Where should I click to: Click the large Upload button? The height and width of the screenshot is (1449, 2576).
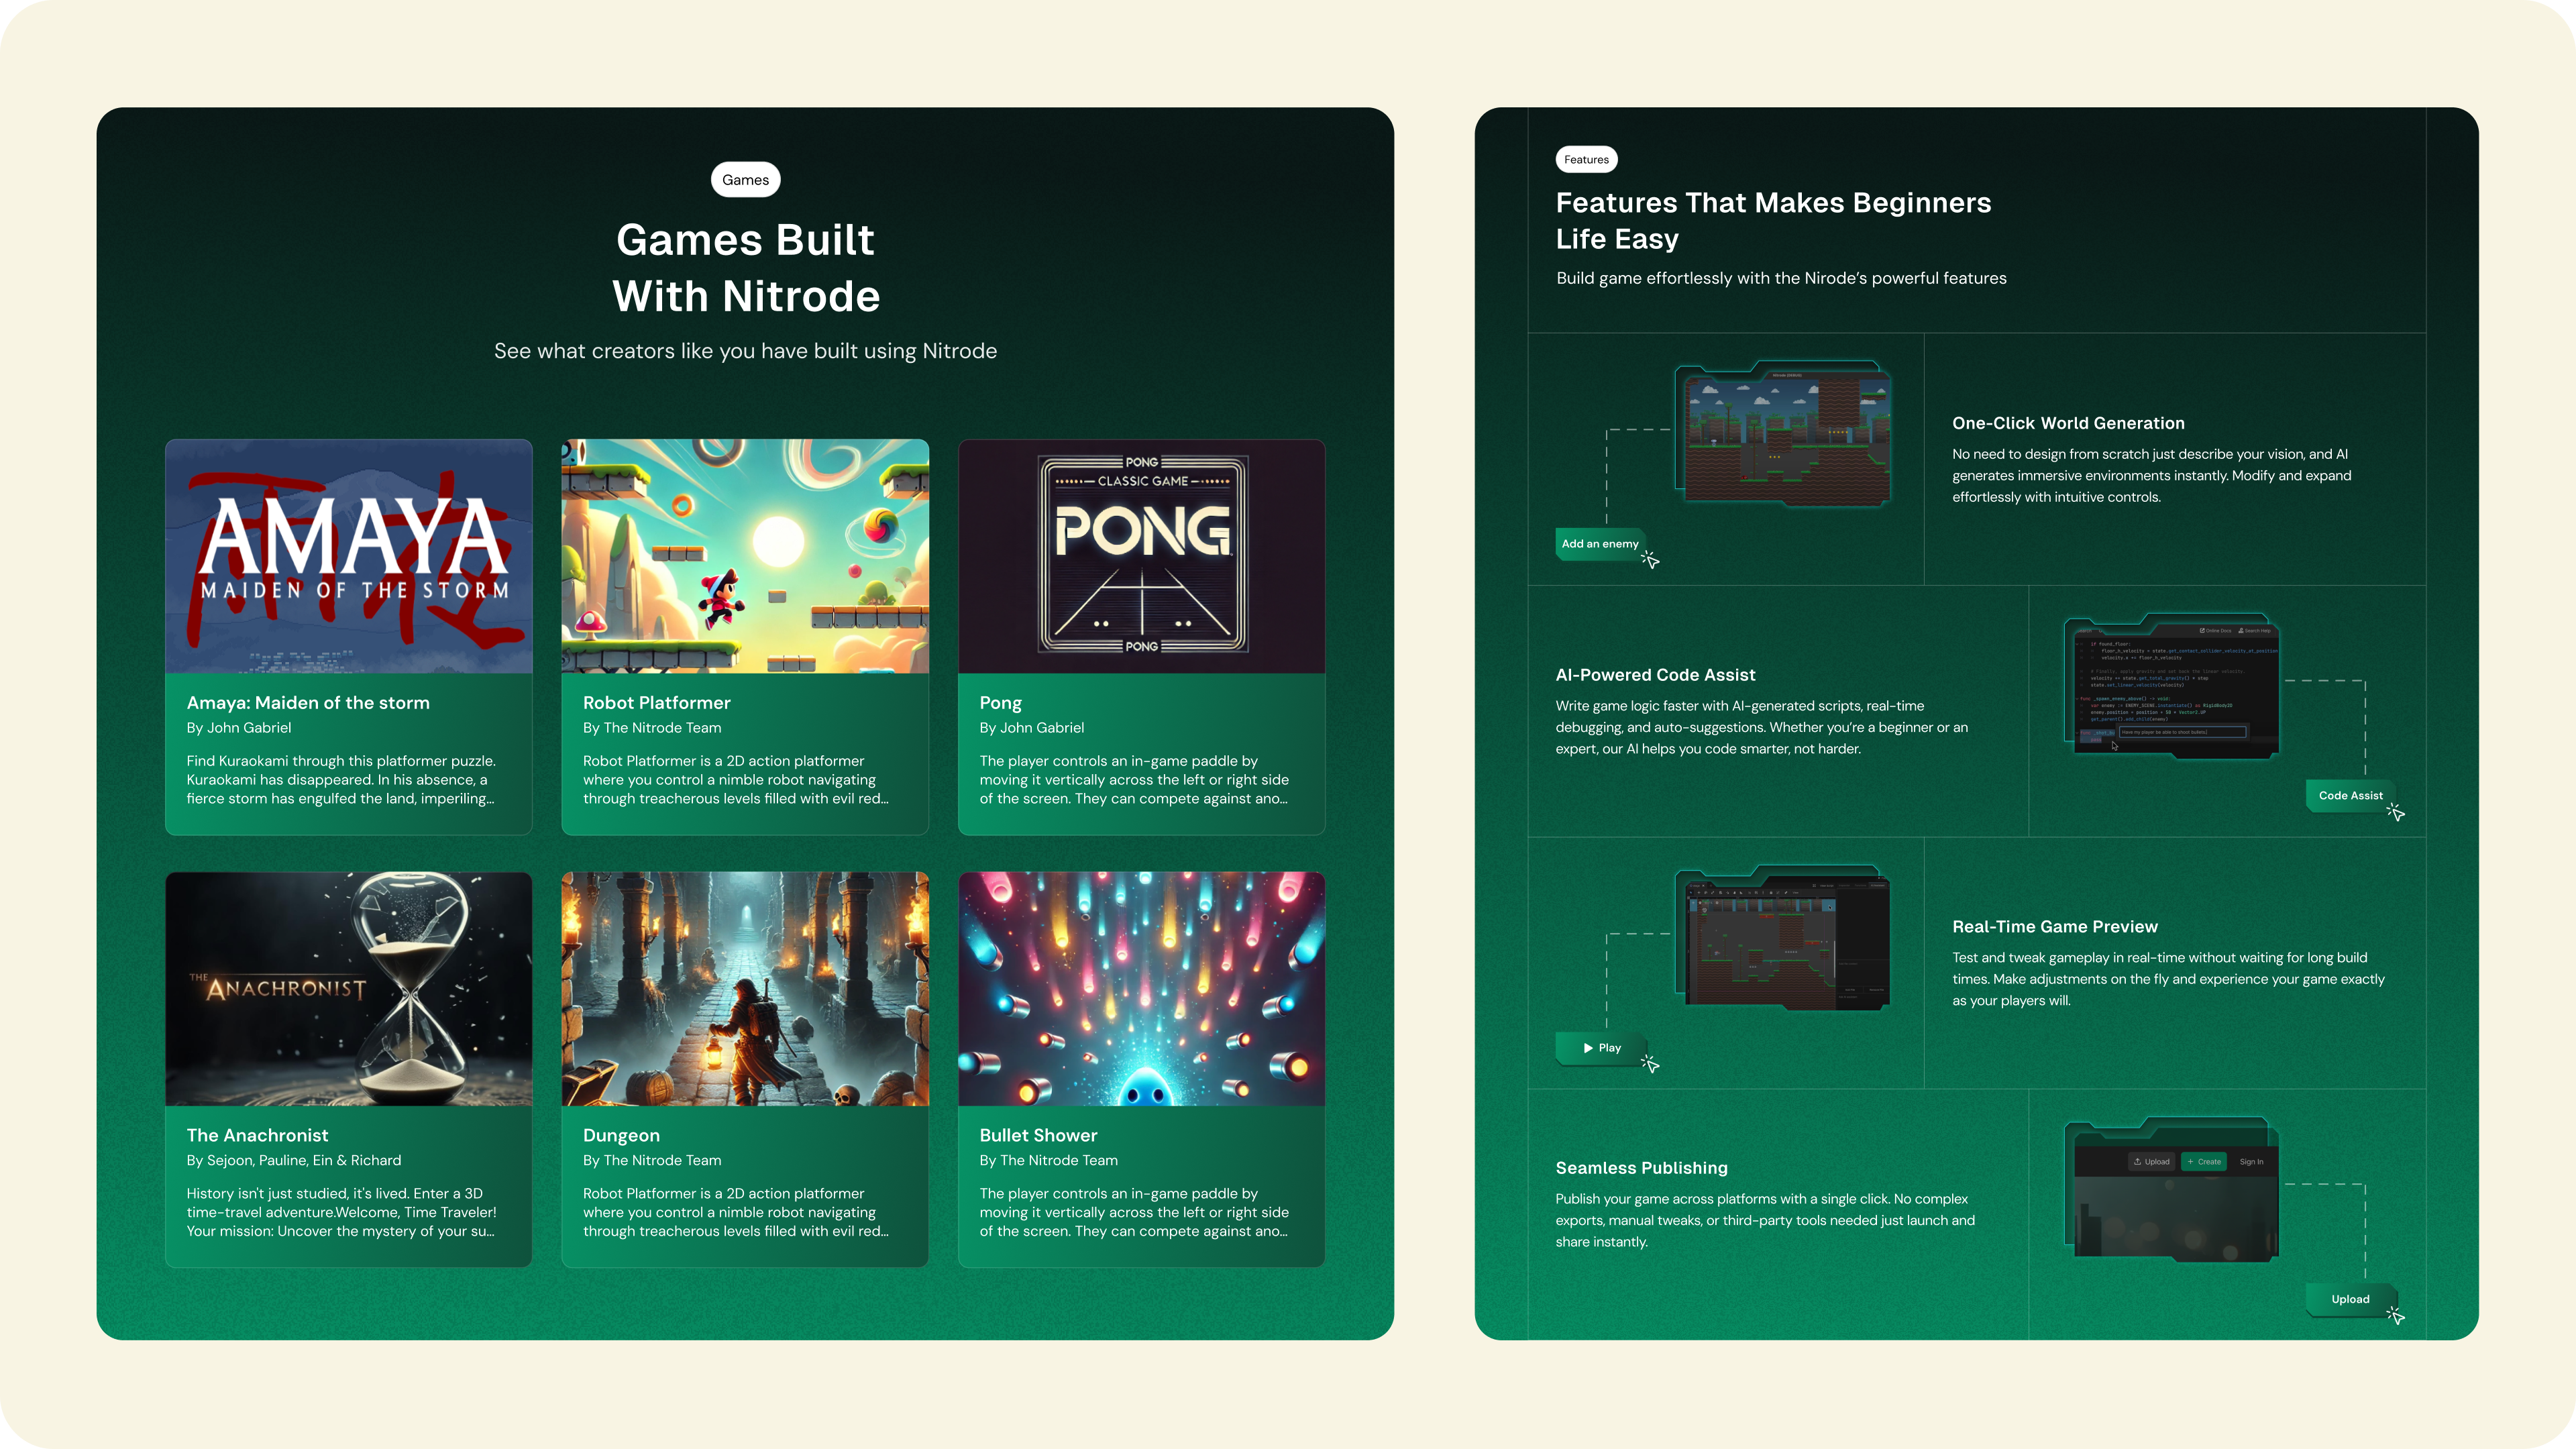2350,1299
